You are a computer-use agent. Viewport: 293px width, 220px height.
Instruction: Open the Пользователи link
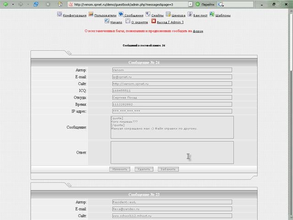[x=105, y=15]
